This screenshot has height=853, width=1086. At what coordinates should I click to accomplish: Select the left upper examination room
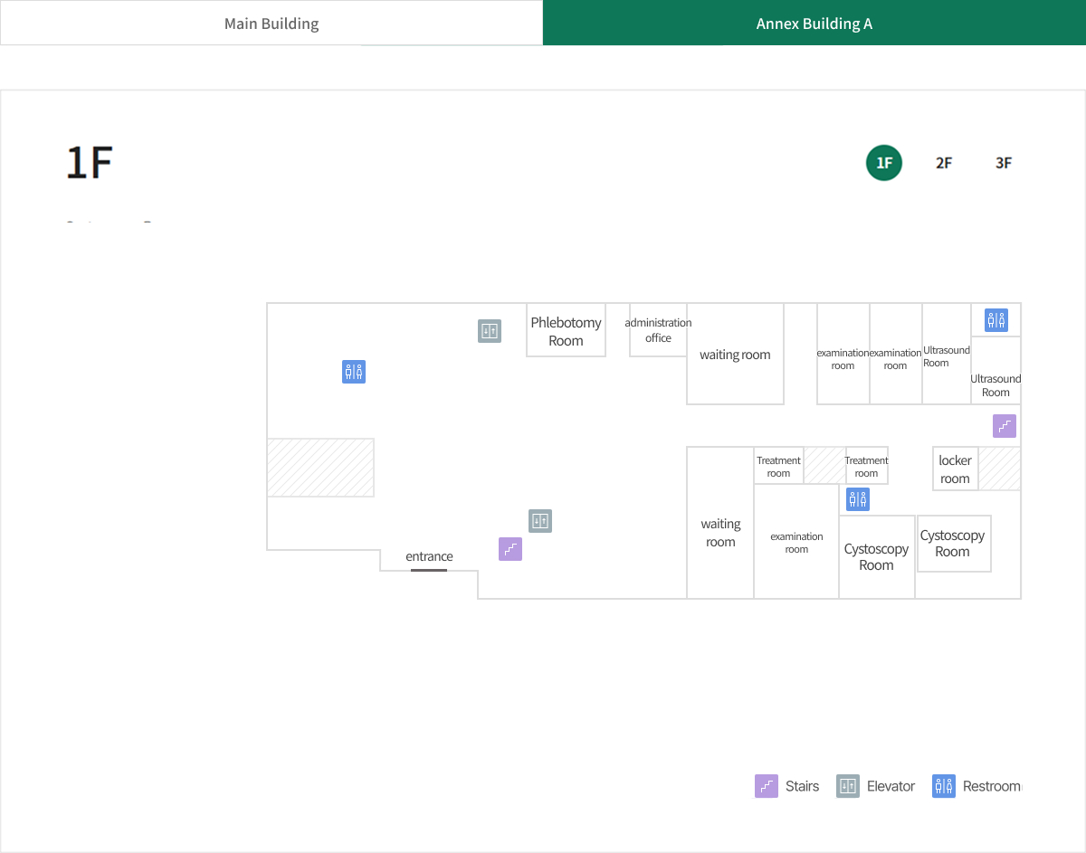coord(843,354)
